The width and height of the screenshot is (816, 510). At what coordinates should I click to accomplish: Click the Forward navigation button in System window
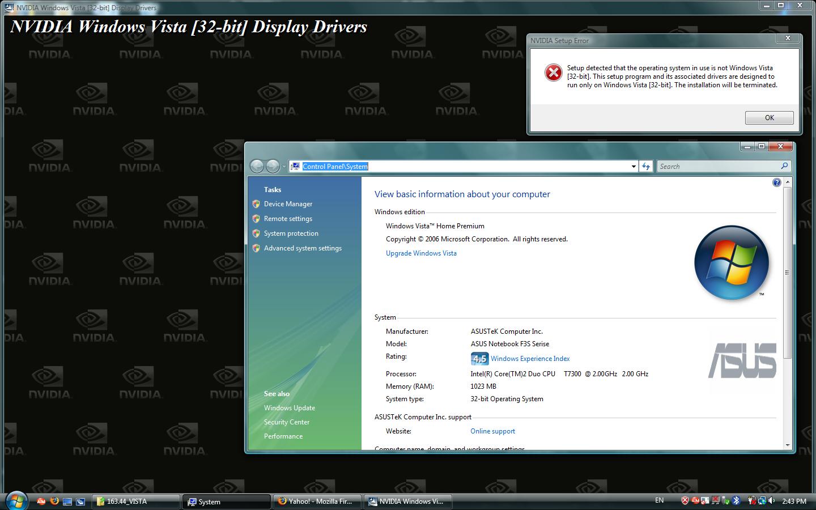pos(273,166)
